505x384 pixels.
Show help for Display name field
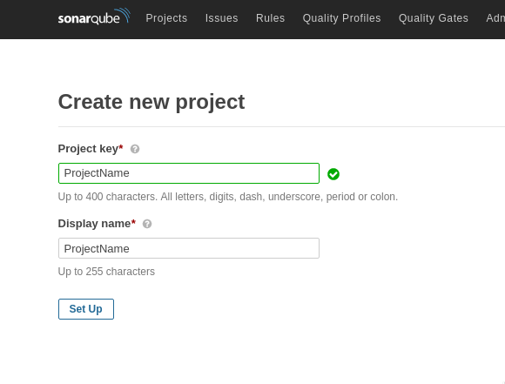(x=147, y=224)
